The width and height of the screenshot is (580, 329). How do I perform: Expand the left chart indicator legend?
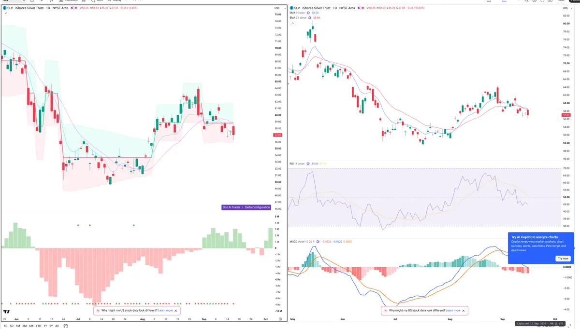[x=6, y=14]
